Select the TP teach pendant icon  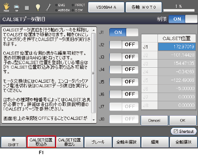[x=16, y=8]
